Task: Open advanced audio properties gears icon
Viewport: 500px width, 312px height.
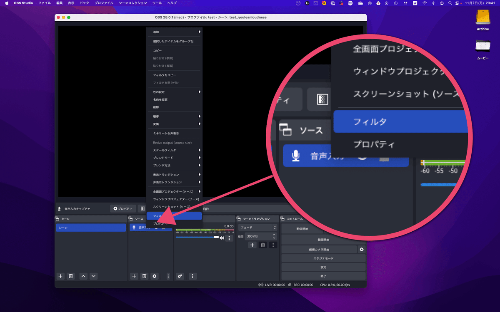Action: click(180, 276)
